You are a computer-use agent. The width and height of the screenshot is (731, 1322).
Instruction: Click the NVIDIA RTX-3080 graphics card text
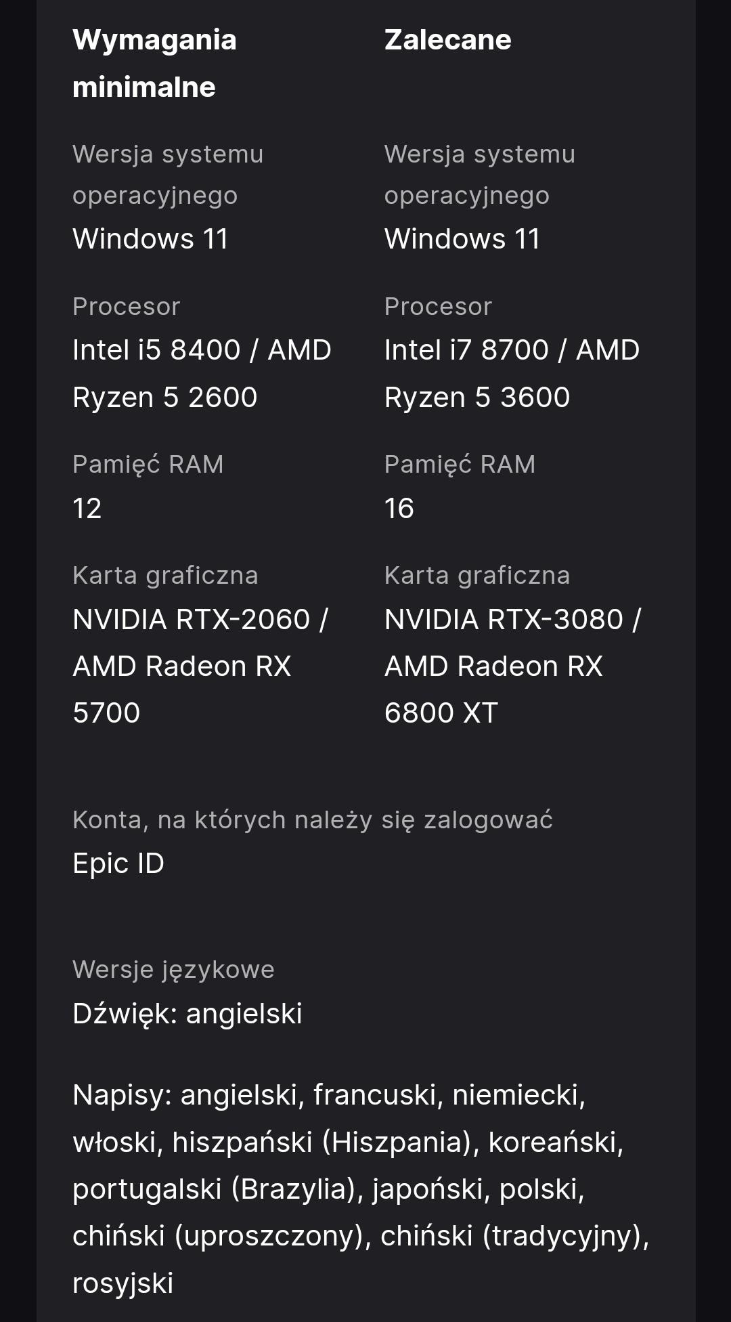click(x=512, y=620)
